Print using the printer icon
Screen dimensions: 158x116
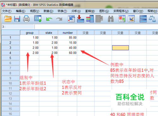26,19
